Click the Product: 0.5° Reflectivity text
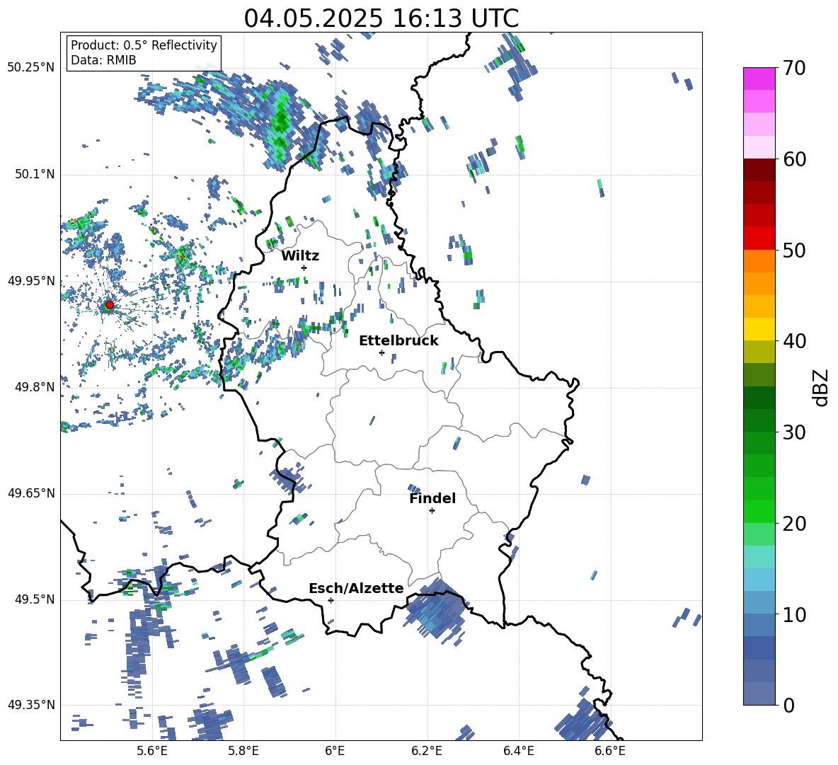838x765 pixels. click(x=144, y=45)
